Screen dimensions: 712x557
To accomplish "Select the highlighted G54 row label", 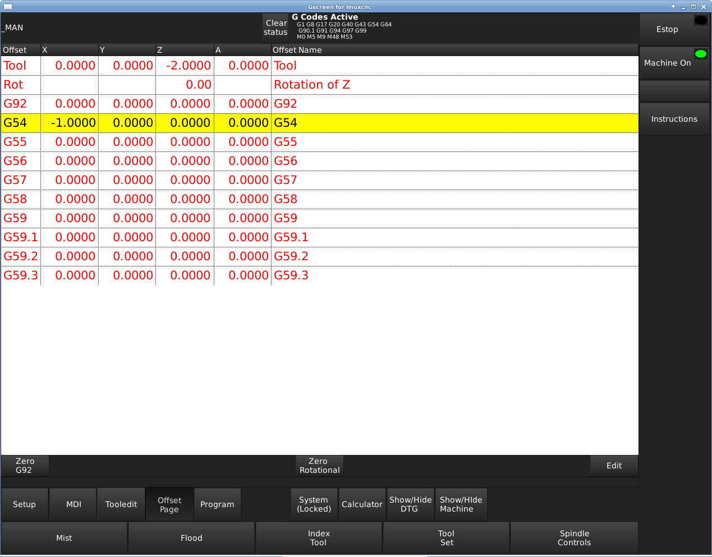I will pyautogui.click(x=15, y=123).
